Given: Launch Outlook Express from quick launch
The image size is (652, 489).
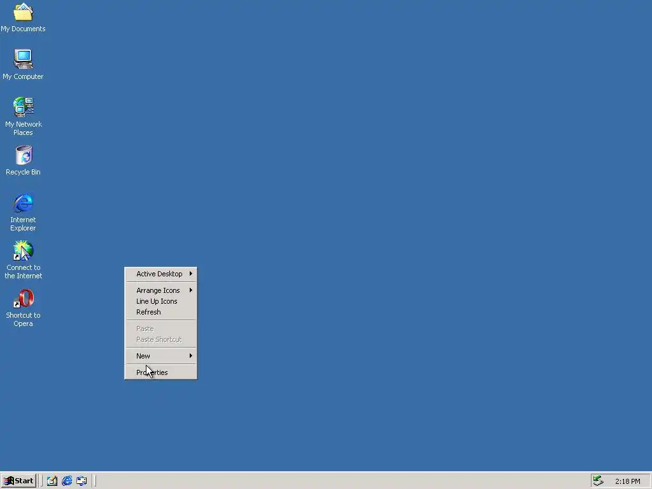Looking at the screenshot, I should click(81, 481).
